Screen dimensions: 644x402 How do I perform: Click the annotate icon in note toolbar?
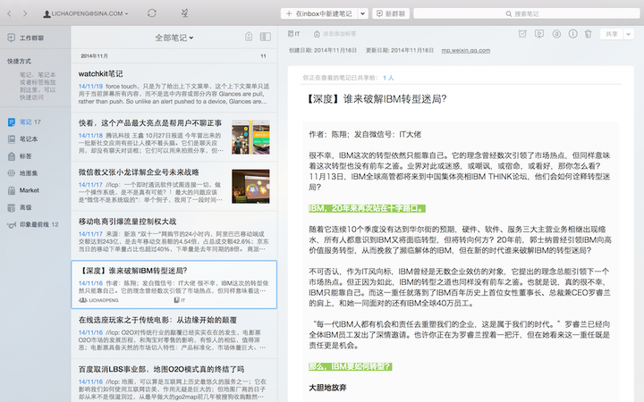[556, 34]
